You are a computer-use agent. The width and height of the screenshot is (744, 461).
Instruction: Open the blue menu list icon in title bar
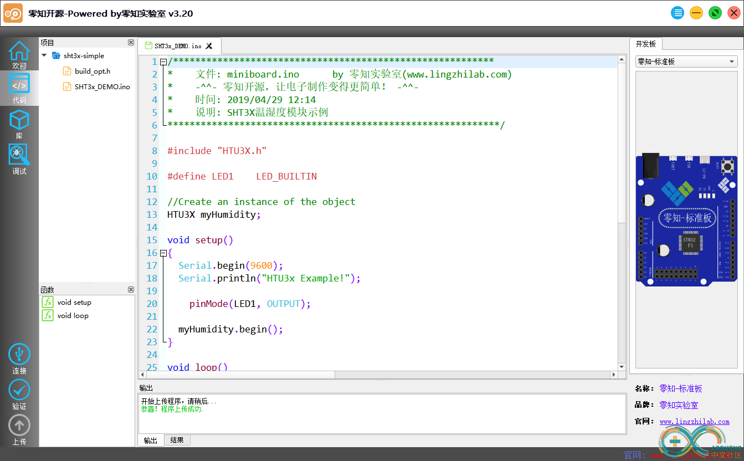pos(677,13)
